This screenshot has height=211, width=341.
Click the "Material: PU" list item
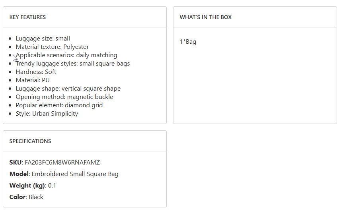[33, 80]
